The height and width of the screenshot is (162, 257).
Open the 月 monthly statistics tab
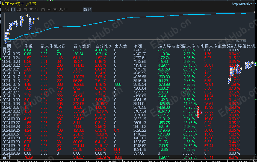pos(25,10)
